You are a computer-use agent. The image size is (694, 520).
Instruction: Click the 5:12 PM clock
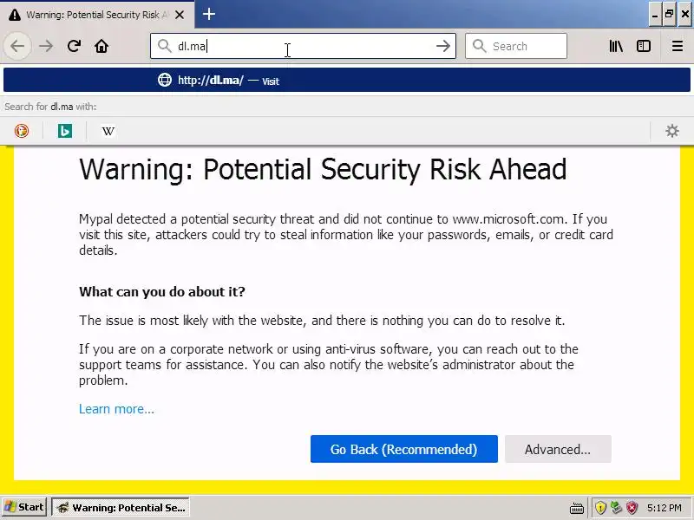click(x=664, y=508)
